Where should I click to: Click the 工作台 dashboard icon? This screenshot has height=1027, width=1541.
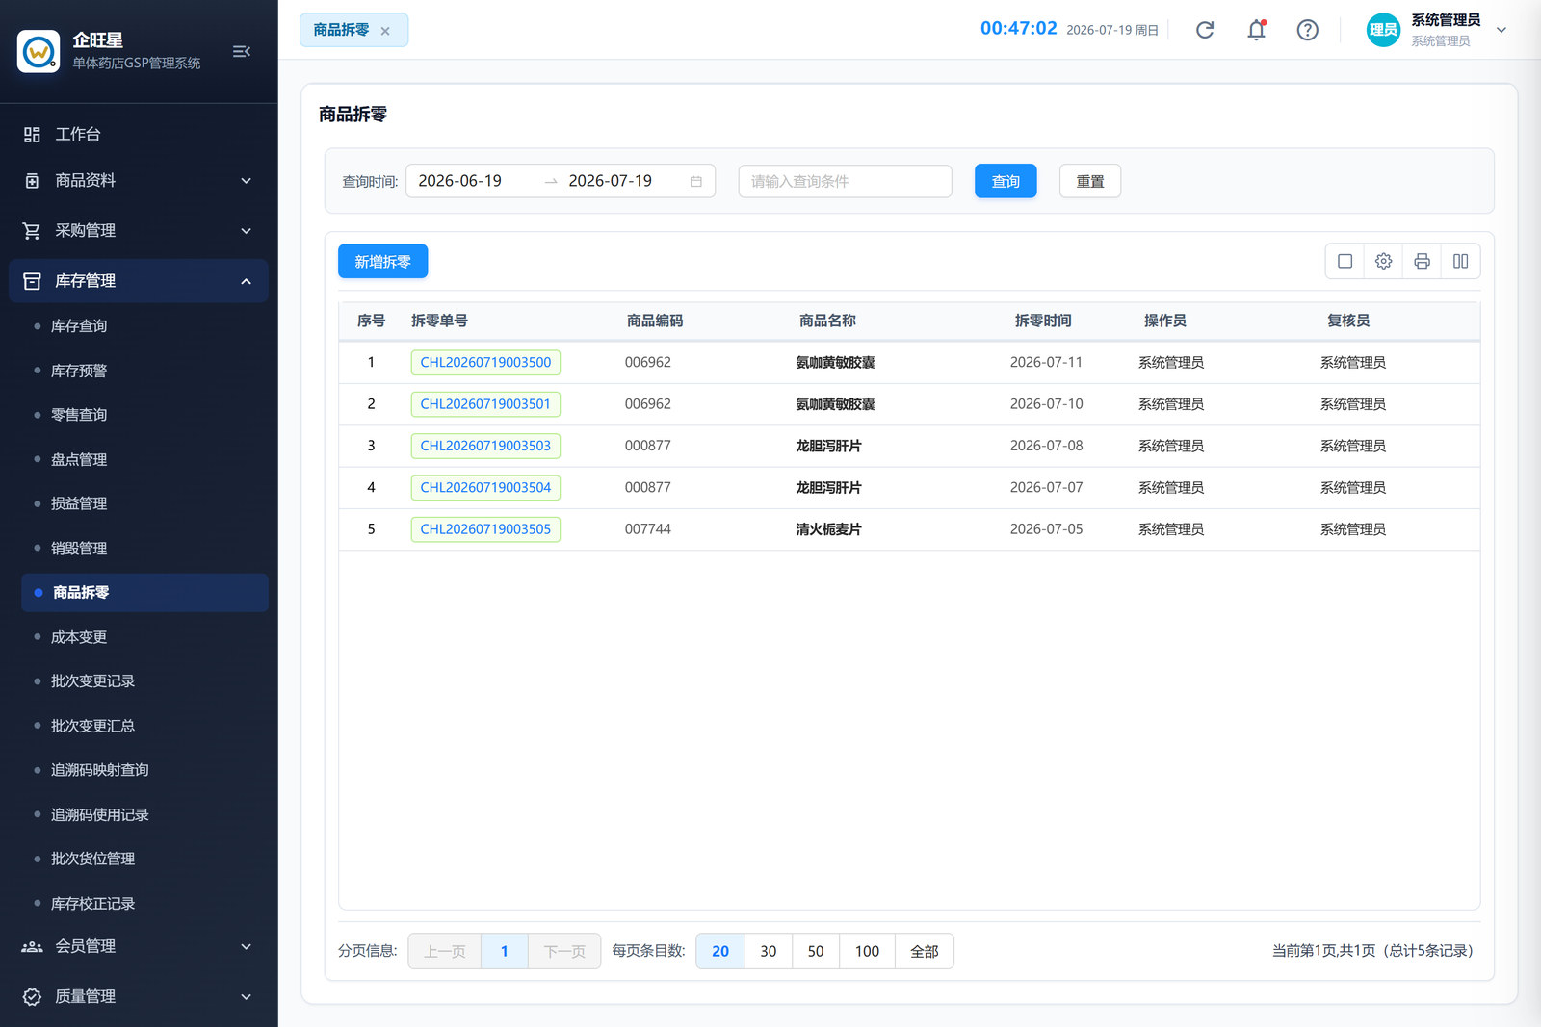[32, 135]
